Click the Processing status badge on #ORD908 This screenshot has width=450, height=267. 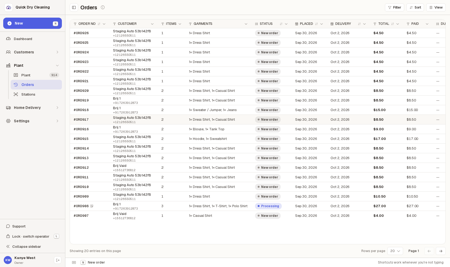[x=268, y=206]
